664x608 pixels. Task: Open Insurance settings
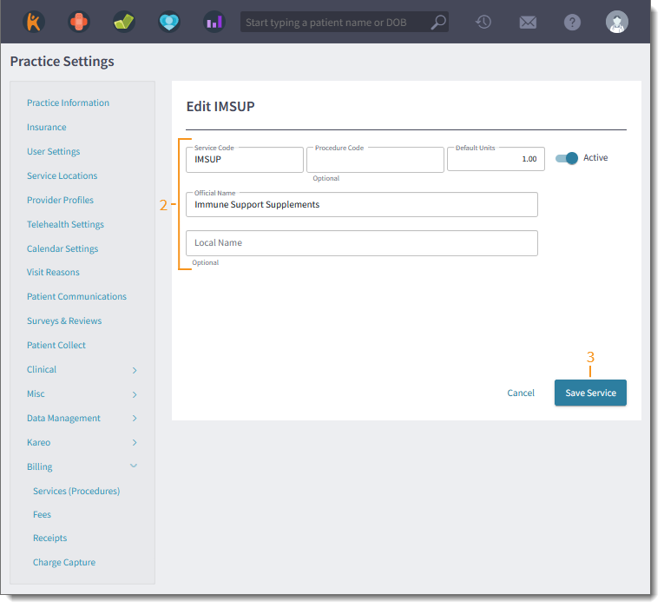[47, 127]
